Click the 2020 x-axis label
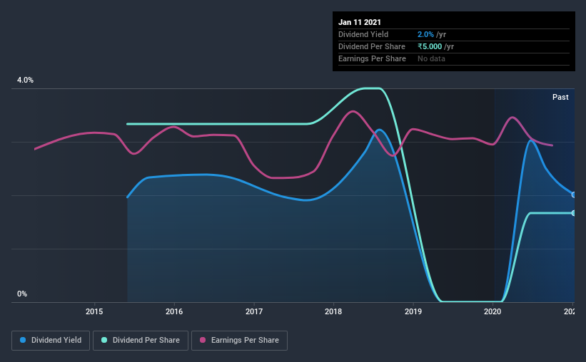 click(x=492, y=311)
